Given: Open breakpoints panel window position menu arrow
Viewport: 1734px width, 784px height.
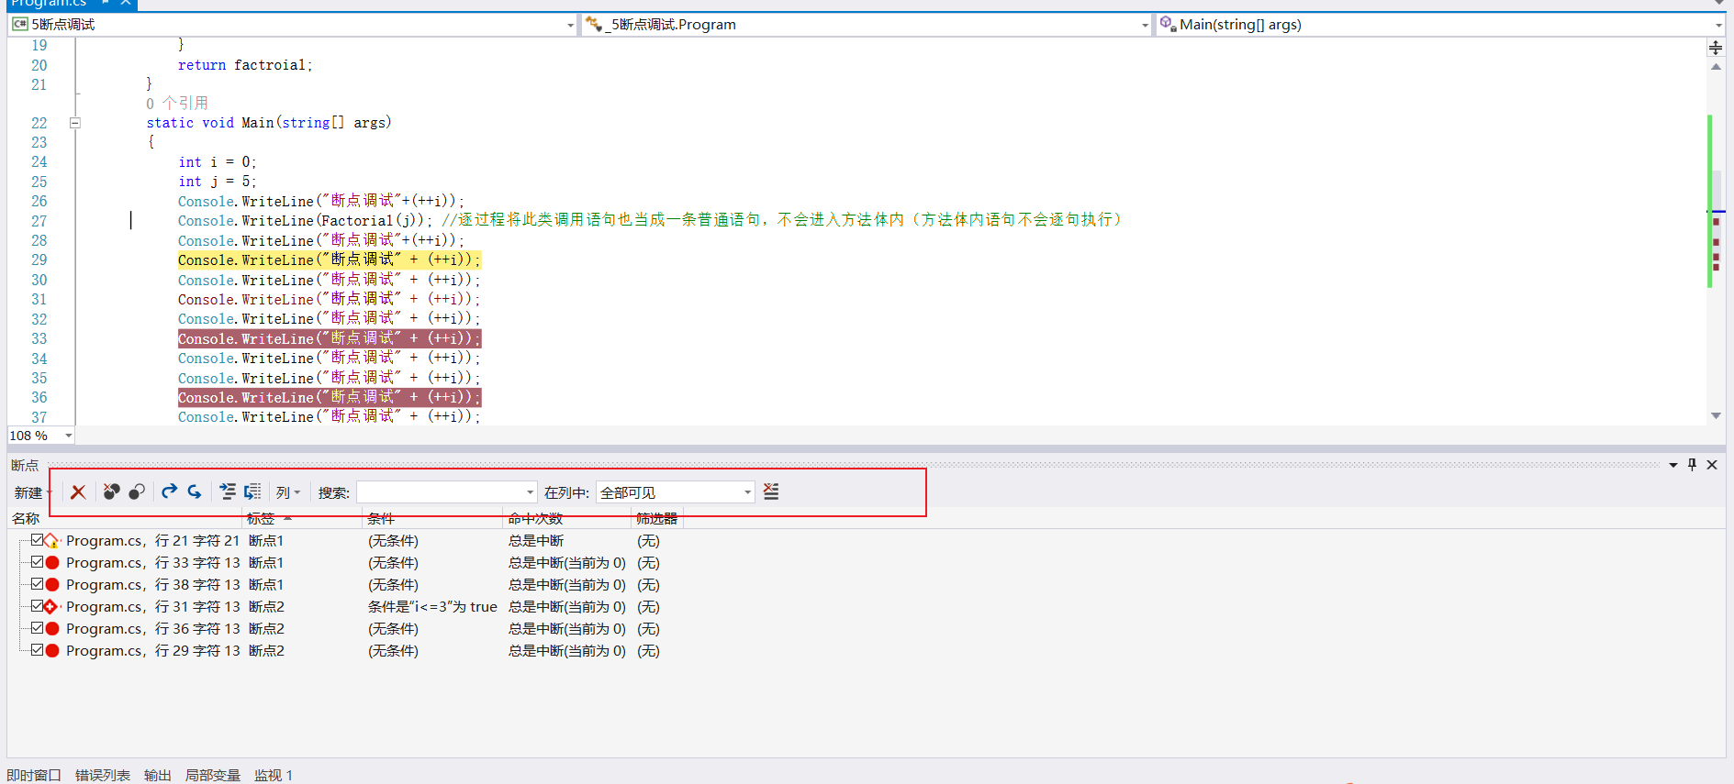Looking at the screenshot, I should pyautogui.click(x=1672, y=465).
